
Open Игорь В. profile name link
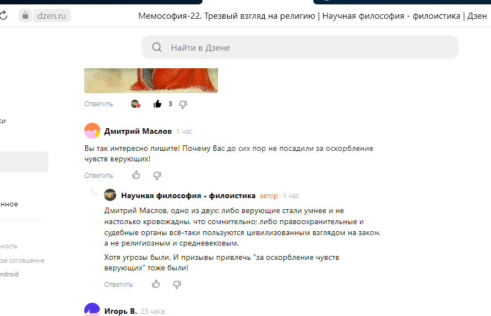[x=121, y=311]
